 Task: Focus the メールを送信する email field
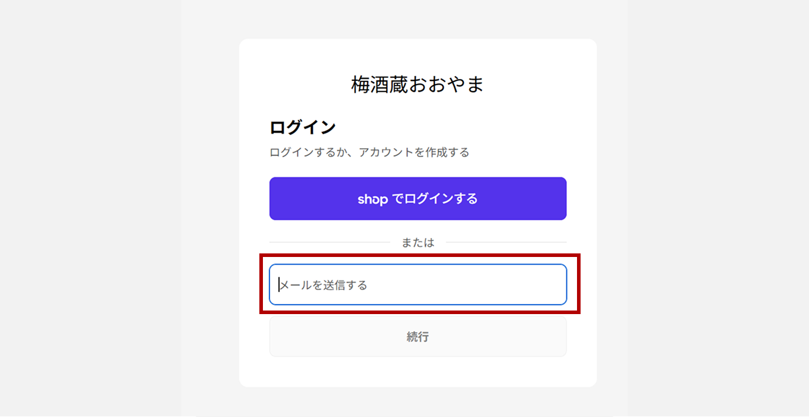click(x=418, y=285)
